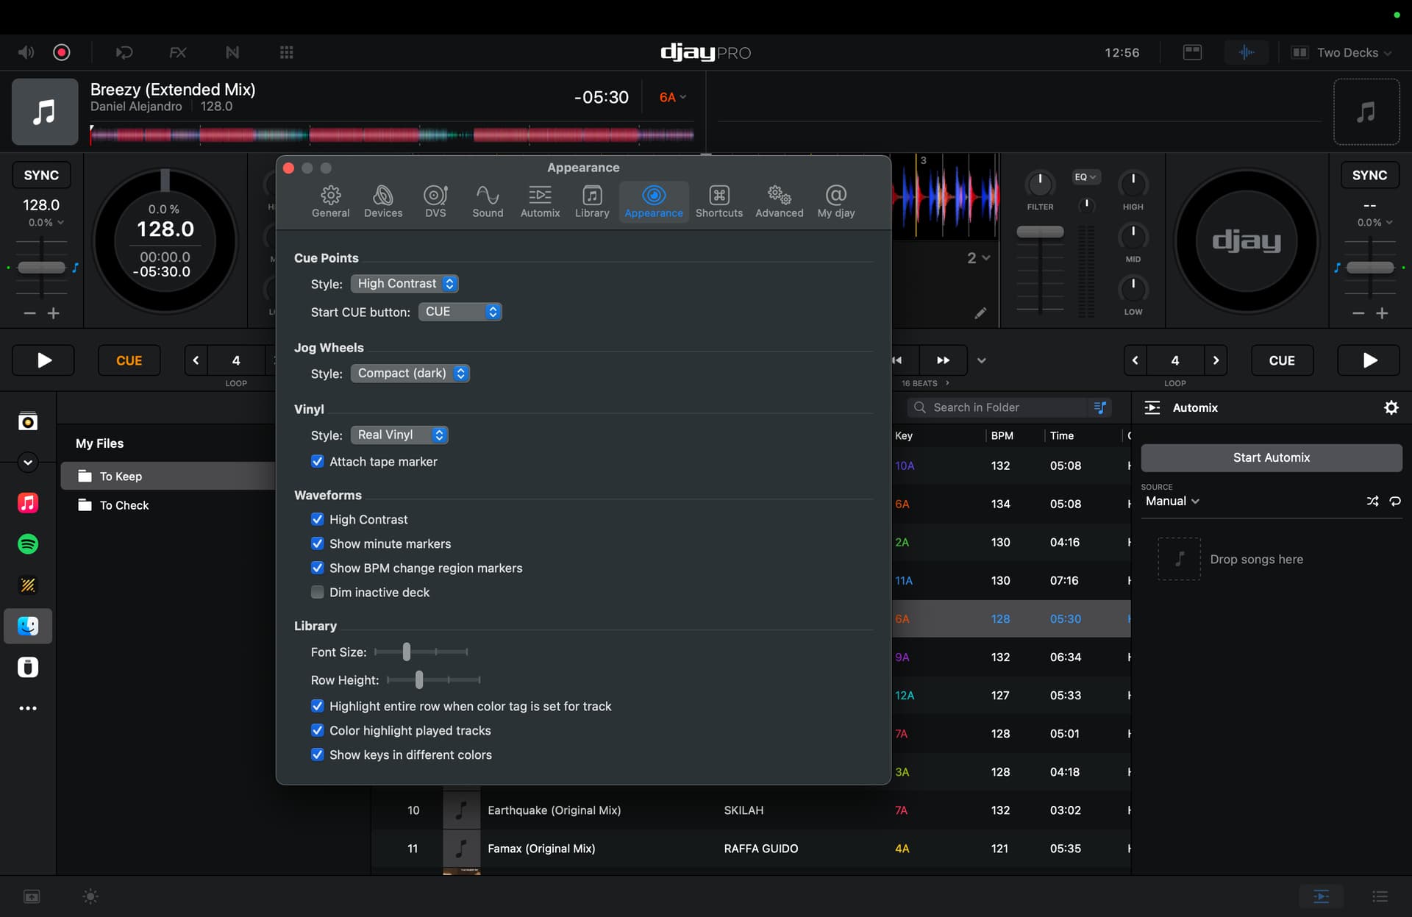Screen dimensions: 1412x917
Task: Select the Spotify source in sidebar
Action: [28, 544]
